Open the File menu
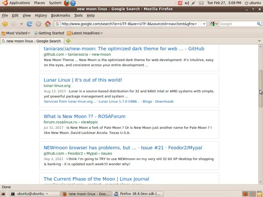Image resolution: width=263 pixels, height=197 pixels. coord(5,15)
